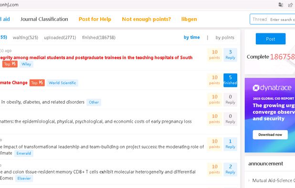Click the blue Post button
This screenshot has height=188, width=295.
[x=271, y=39]
